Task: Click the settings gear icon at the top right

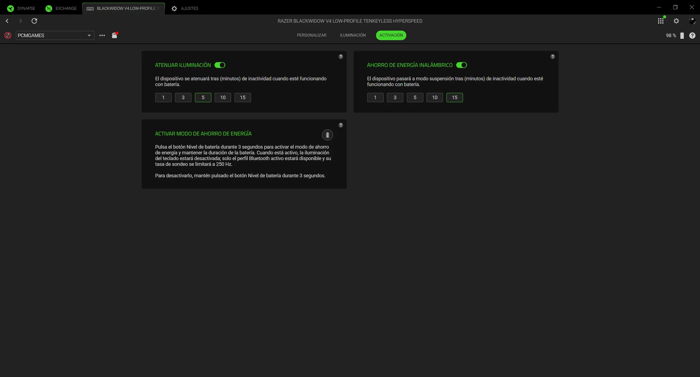Action: (x=676, y=21)
